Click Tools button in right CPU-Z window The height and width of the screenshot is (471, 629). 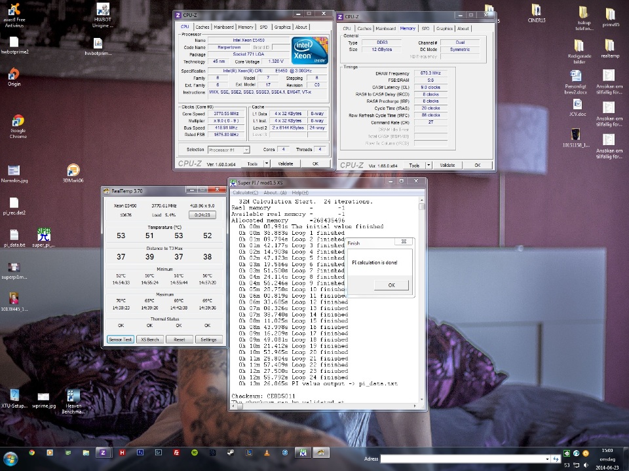(x=414, y=165)
